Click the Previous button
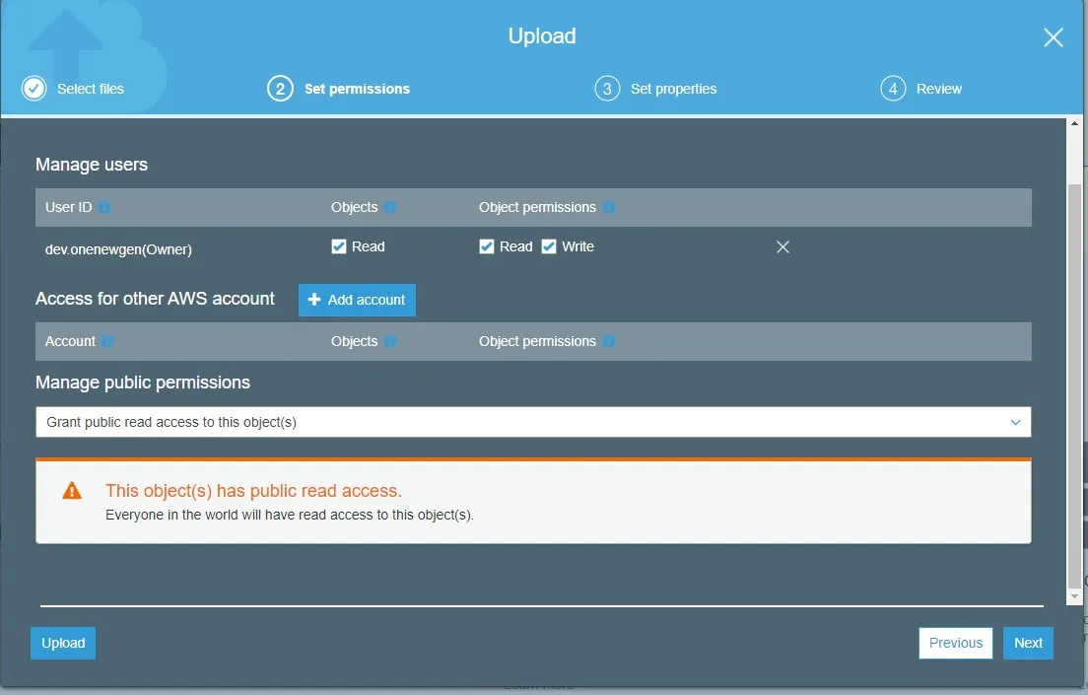Screen dimensions: 1088x695 coord(956,643)
